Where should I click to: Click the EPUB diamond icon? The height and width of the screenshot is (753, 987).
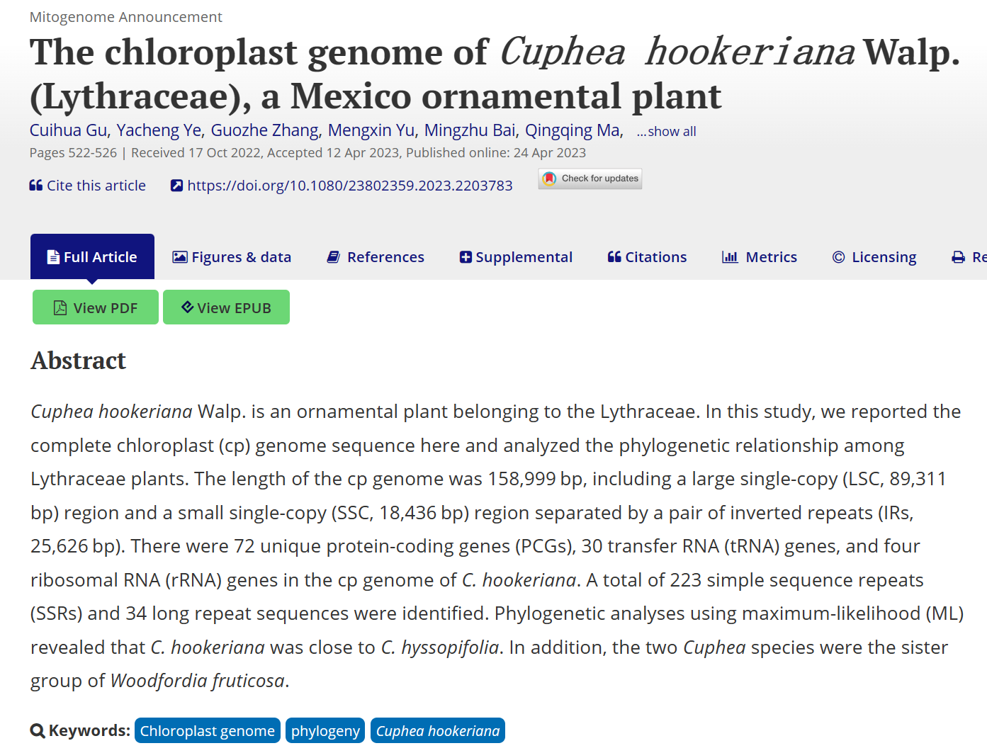[x=187, y=307]
